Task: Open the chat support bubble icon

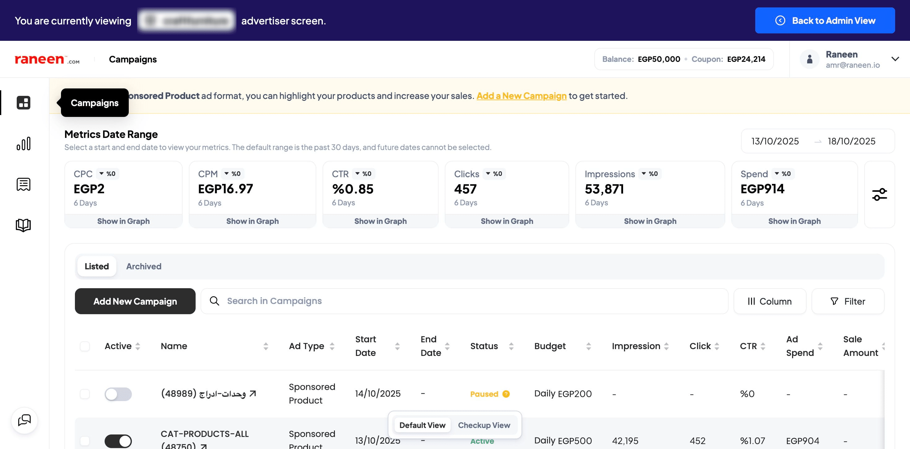Action: tap(24, 420)
